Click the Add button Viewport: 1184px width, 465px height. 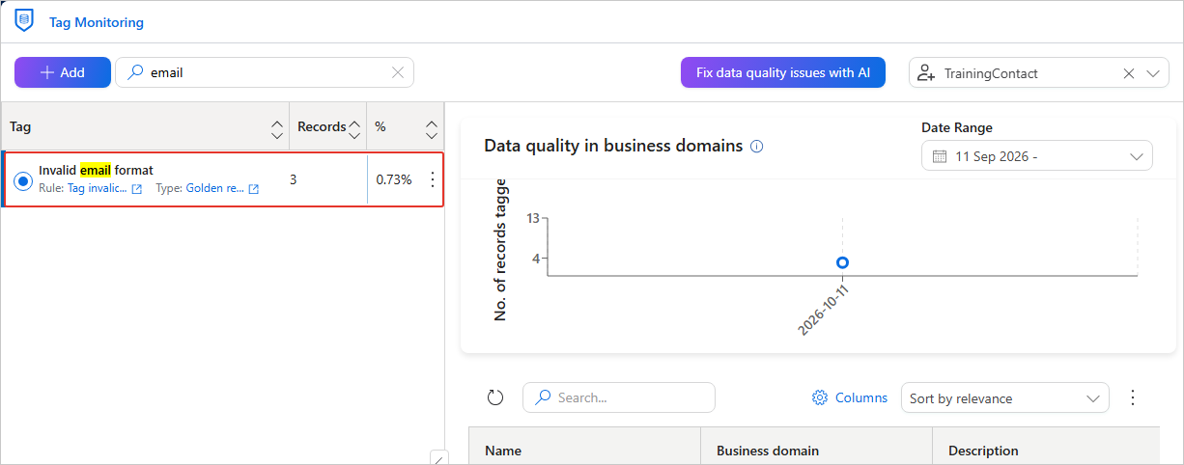(x=63, y=72)
